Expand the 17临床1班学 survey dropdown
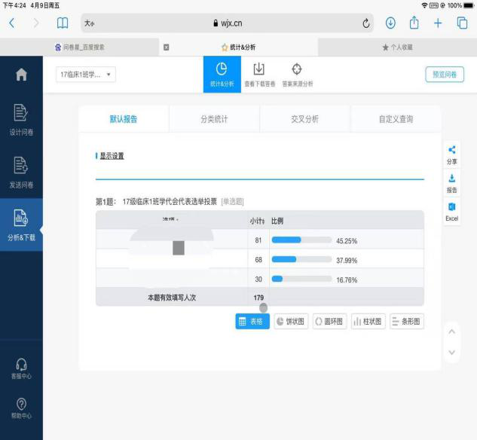 coord(87,75)
